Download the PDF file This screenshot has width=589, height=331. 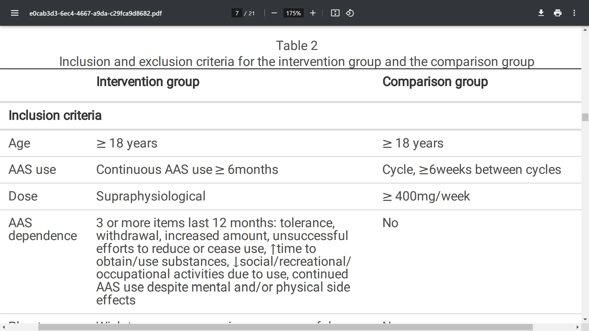point(541,13)
